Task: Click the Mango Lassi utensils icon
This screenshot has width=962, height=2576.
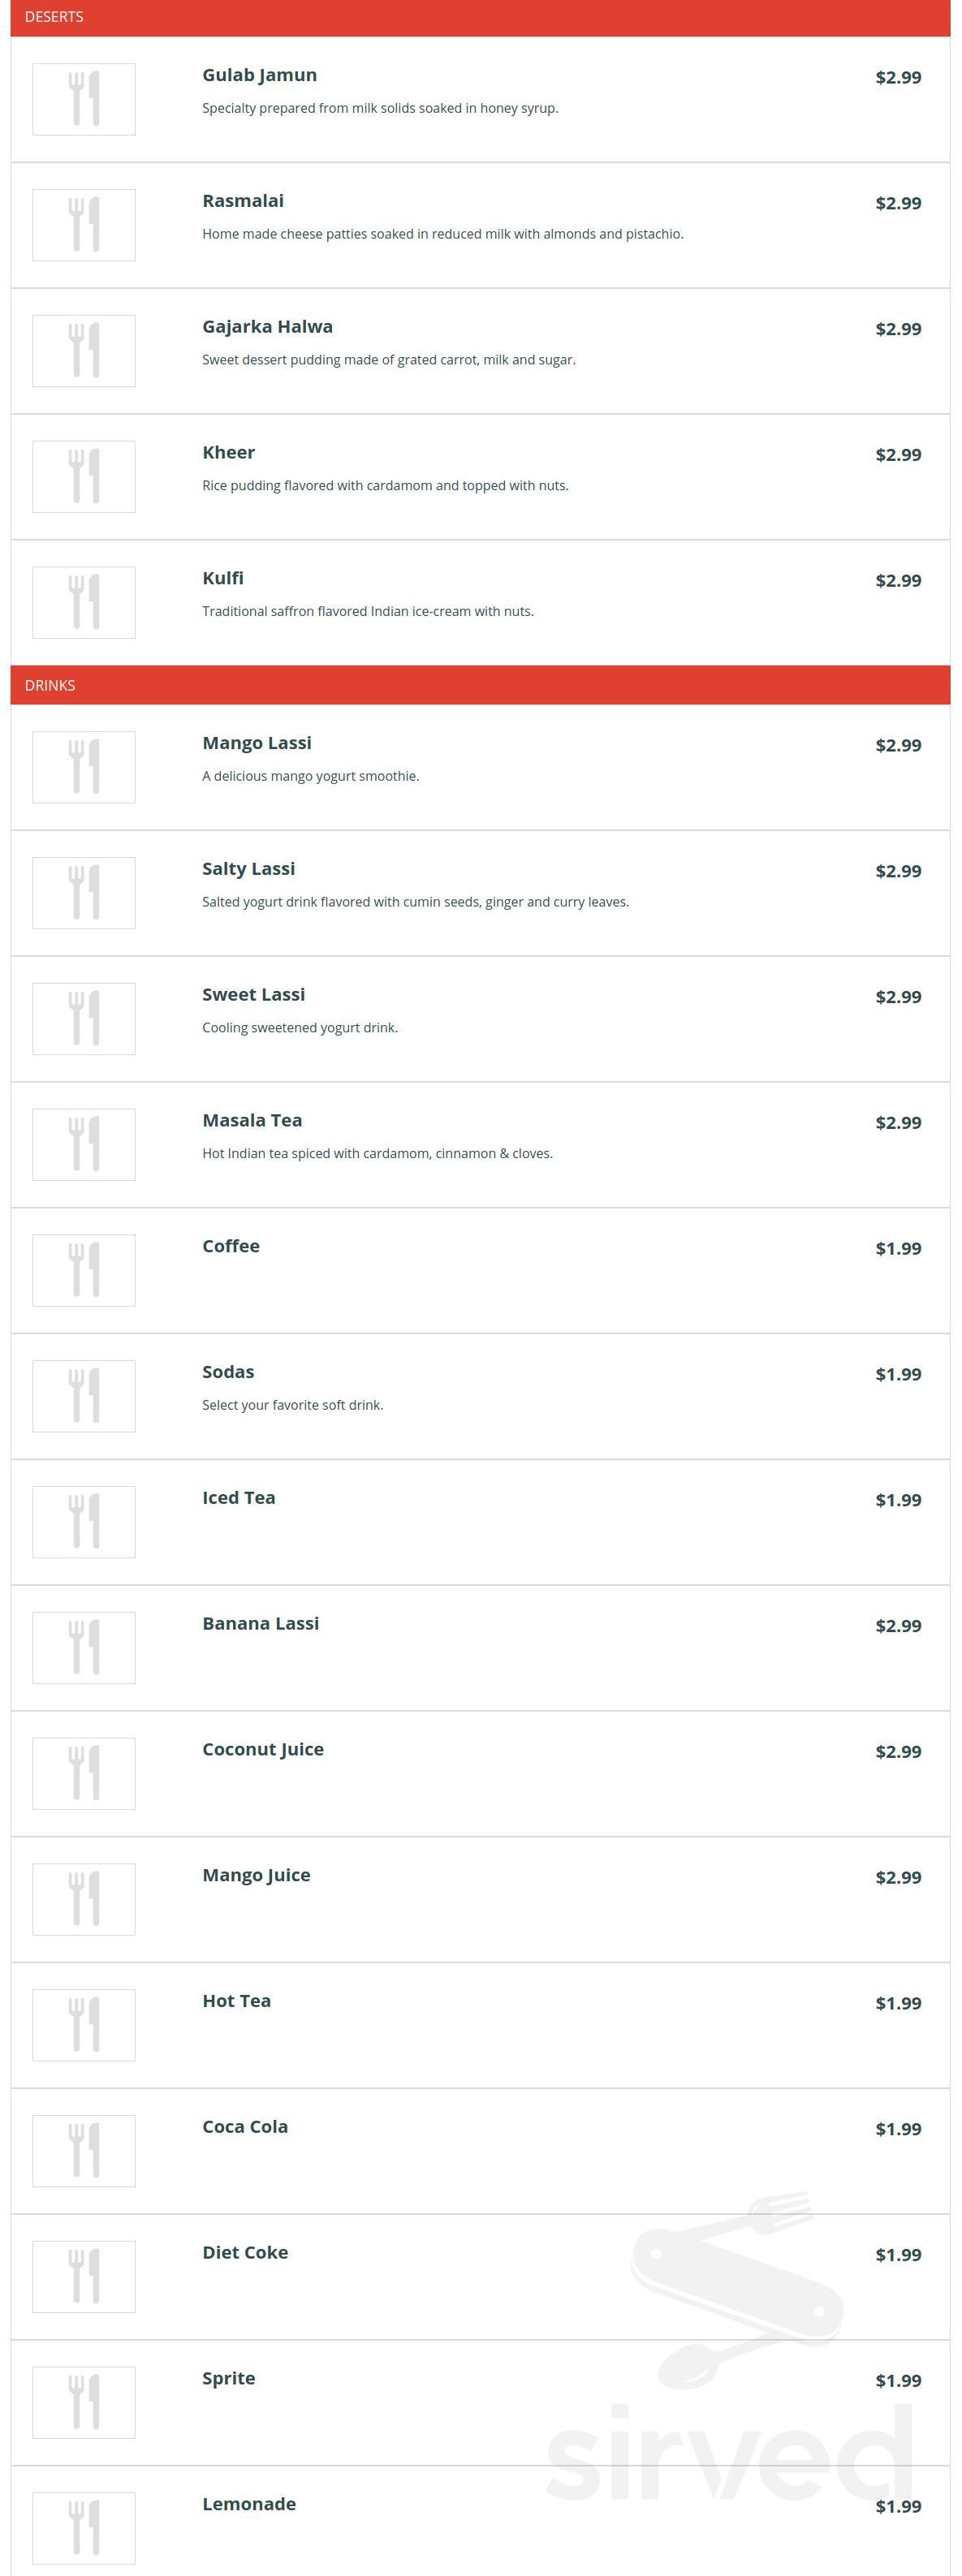Action: (x=84, y=767)
